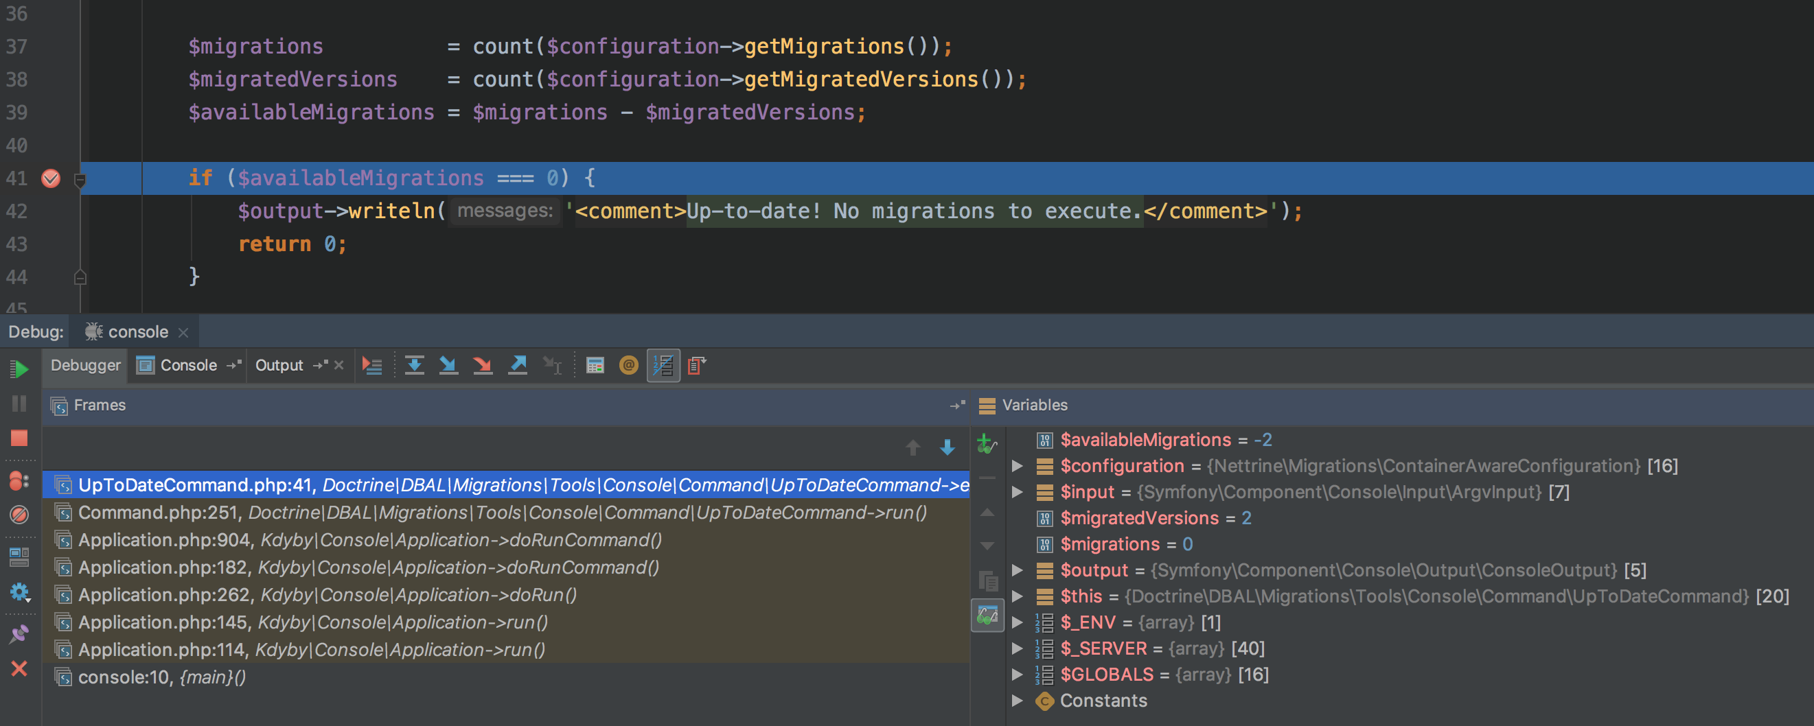Expand the $GLOBALS array
The image size is (1814, 726).
(x=1017, y=674)
